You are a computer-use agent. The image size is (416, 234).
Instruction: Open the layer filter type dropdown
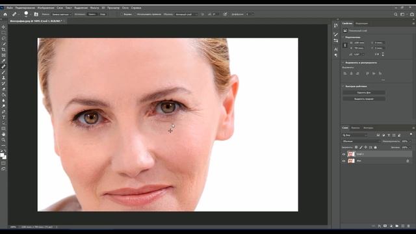pyautogui.click(x=355, y=135)
